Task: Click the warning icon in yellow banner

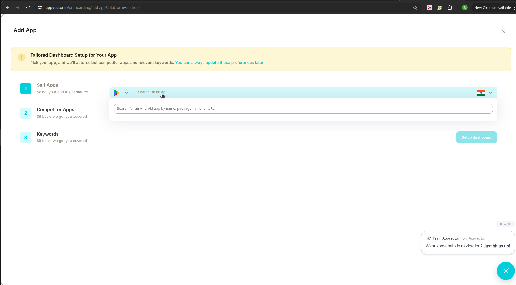Action: [x=21, y=57]
